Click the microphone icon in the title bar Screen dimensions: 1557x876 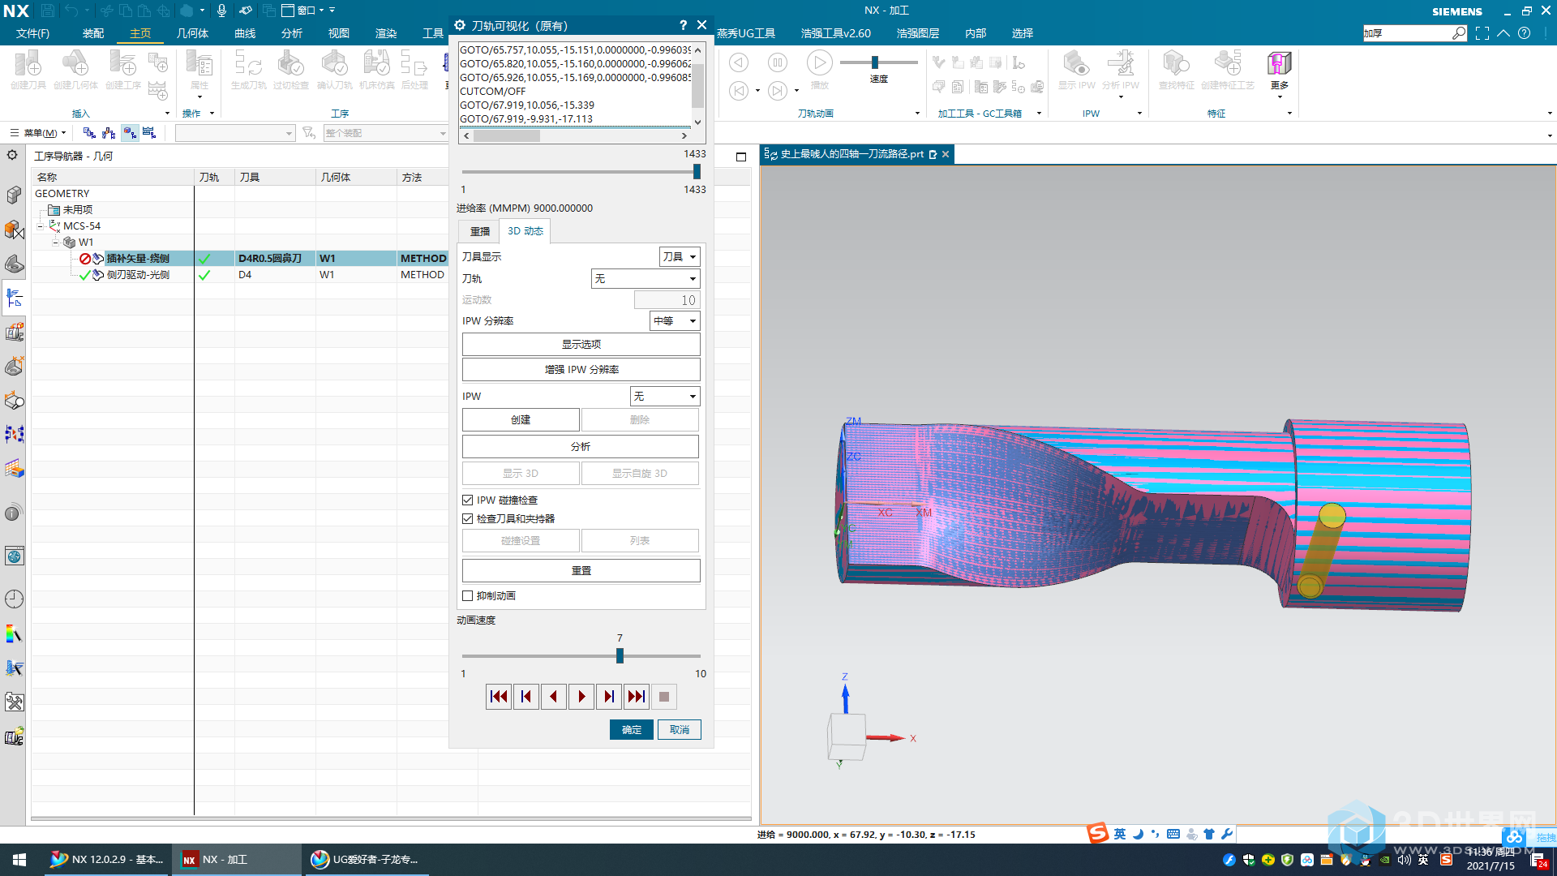coord(221,11)
